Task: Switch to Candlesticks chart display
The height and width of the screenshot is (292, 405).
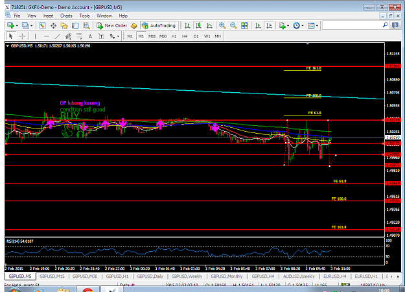Action: pos(198,25)
